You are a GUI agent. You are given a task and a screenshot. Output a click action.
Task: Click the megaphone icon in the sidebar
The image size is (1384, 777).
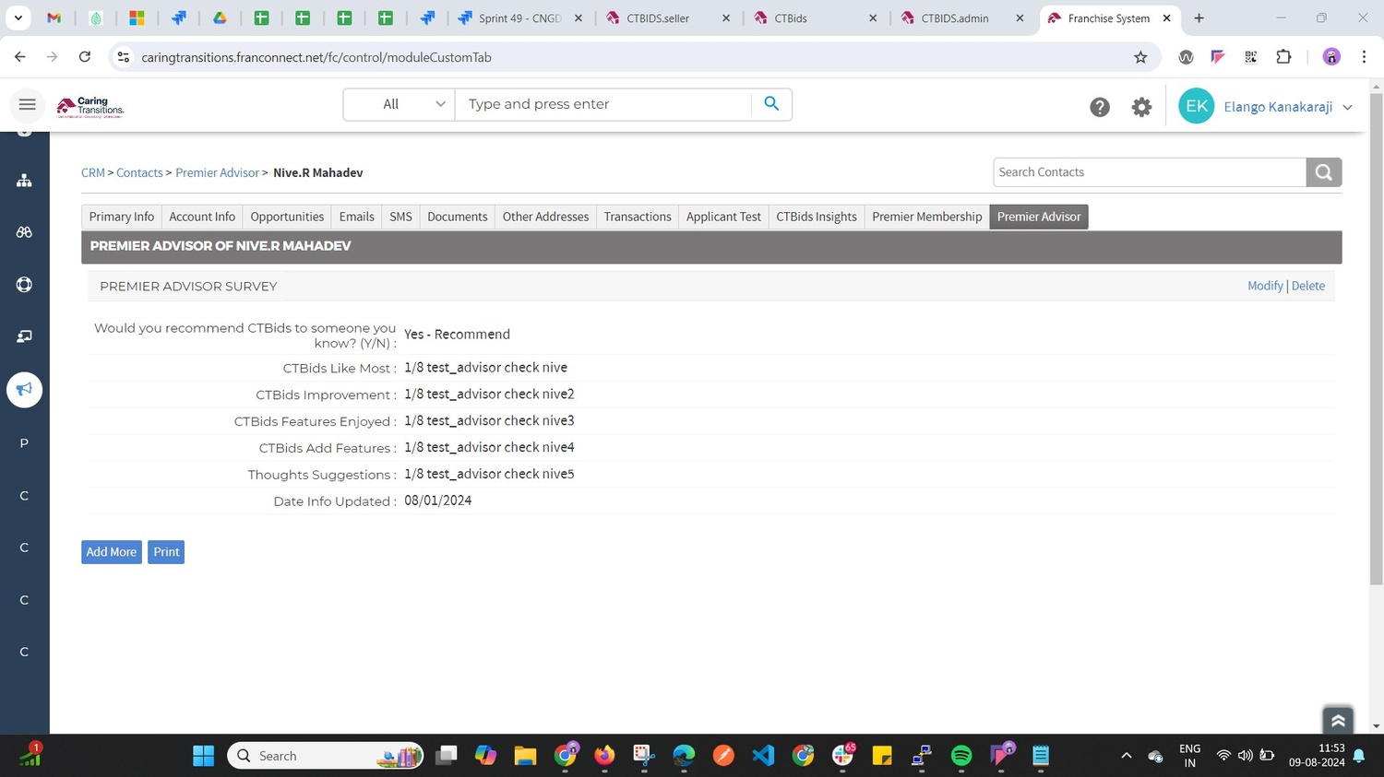coord(24,390)
